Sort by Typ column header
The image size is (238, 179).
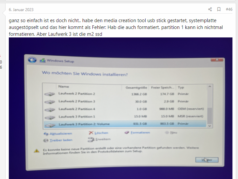pyautogui.click(x=181, y=87)
